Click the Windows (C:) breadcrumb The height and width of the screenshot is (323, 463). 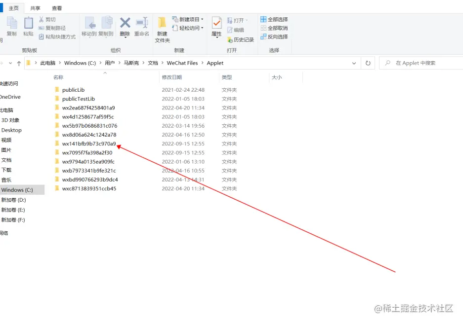pos(80,63)
